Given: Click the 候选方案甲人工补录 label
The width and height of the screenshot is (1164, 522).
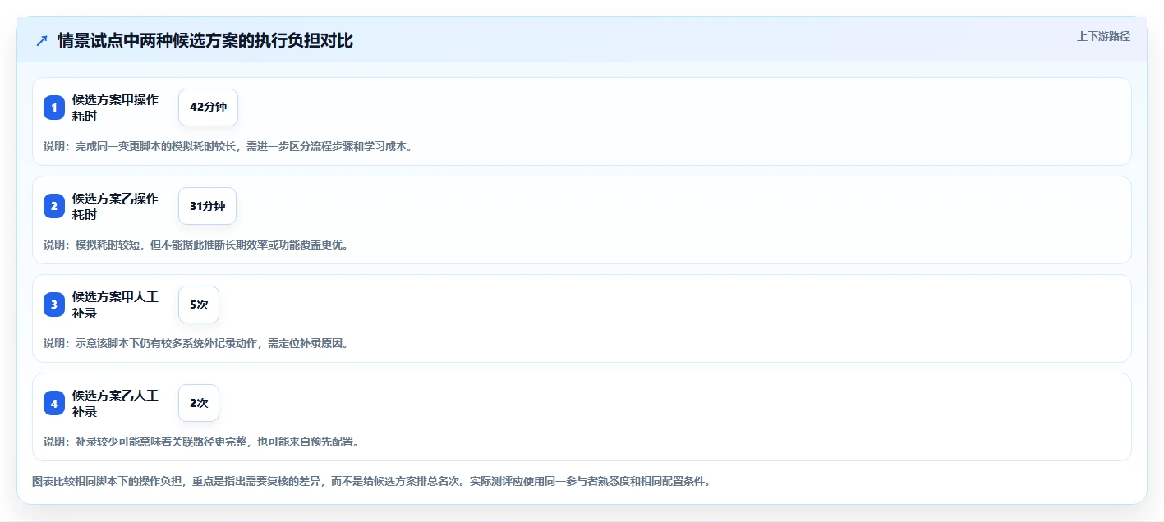Looking at the screenshot, I should [115, 304].
